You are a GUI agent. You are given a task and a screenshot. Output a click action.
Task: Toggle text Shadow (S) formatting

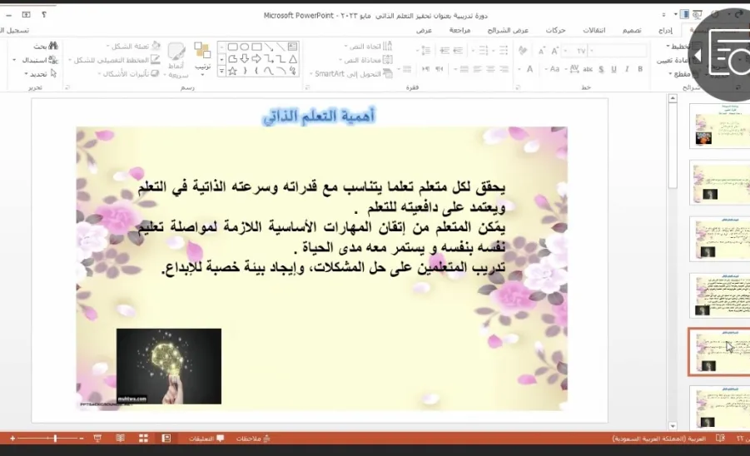(x=601, y=69)
